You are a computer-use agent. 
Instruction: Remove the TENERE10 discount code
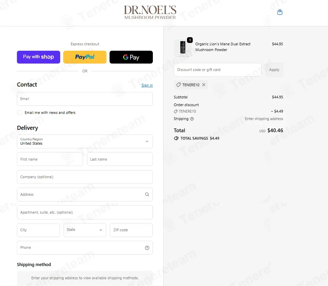[204, 85]
